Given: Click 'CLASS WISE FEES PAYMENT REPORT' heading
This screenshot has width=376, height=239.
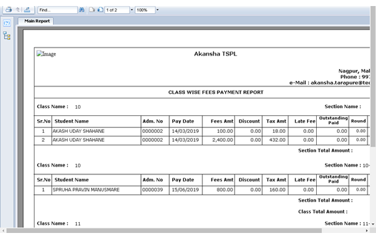Looking at the screenshot, I should tap(216, 92).
